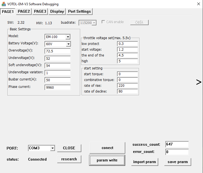Click the conect button
203x173 pixels.
pos(107,148)
